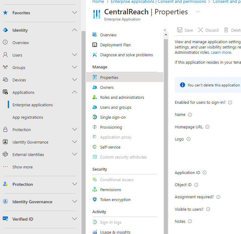The image size is (241, 234).
Task: Click info icon beside Enabled for users to sign-in
Action: tap(230, 103)
